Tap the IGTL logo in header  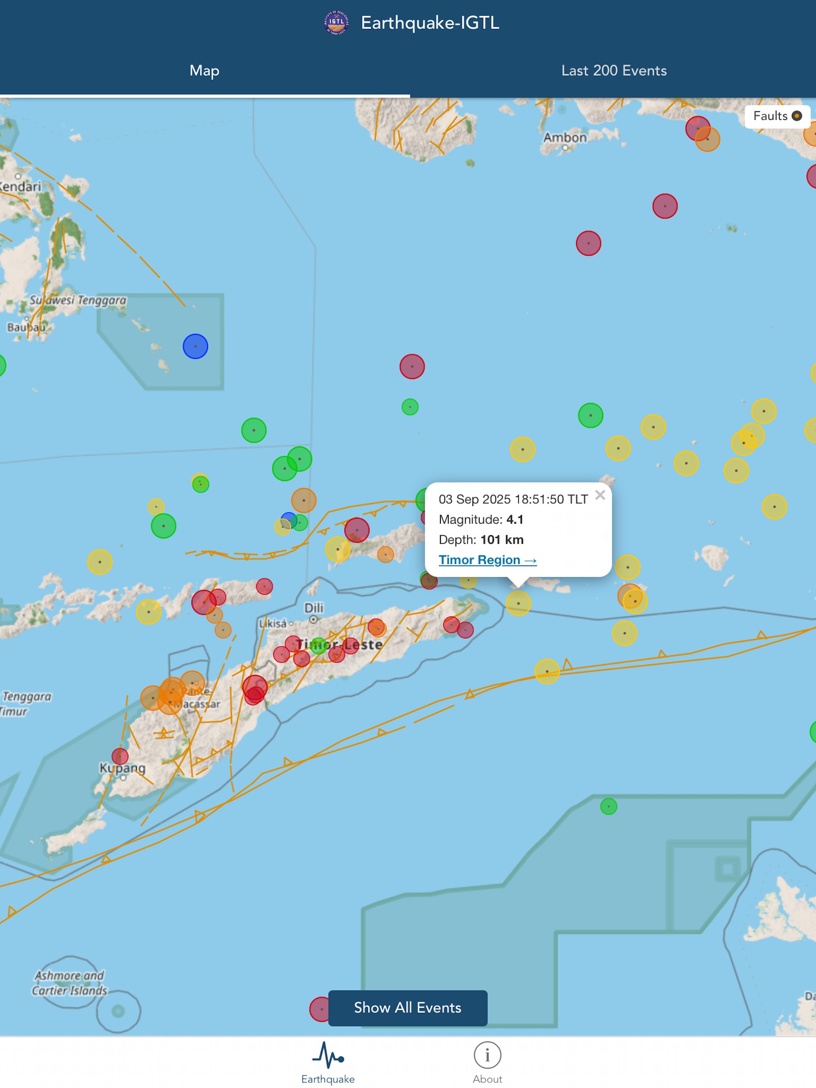[x=336, y=23]
